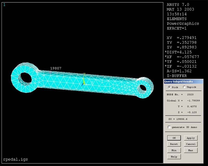Click the NODE No. value 2020

[x=190, y=94]
